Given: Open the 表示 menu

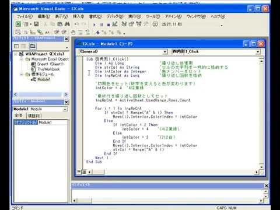Looking at the screenshot, I should click(61, 16).
